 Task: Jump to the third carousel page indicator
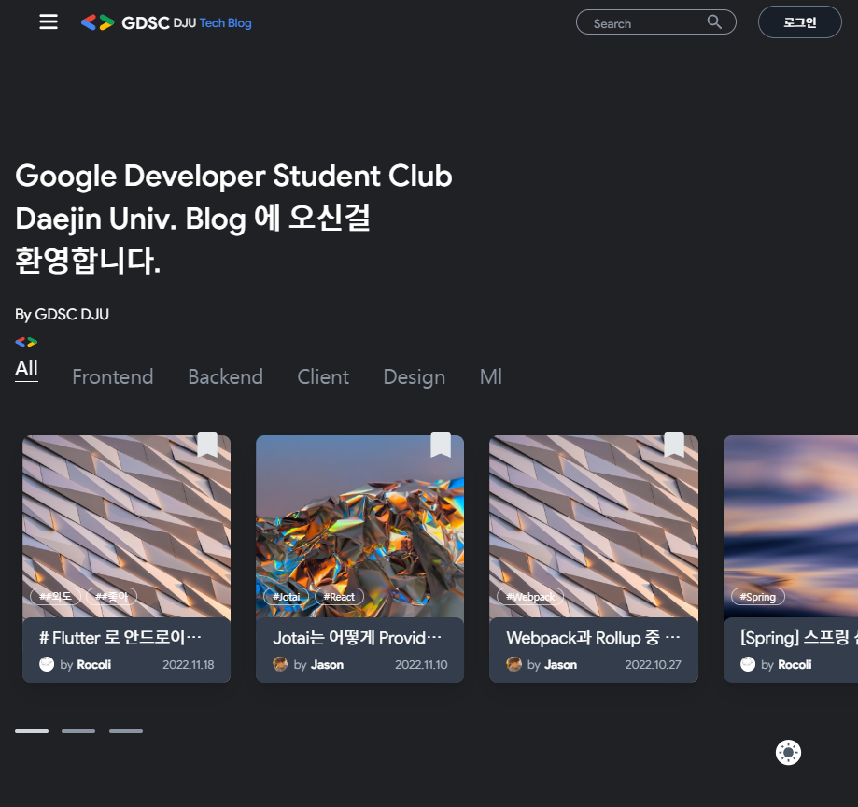(126, 731)
